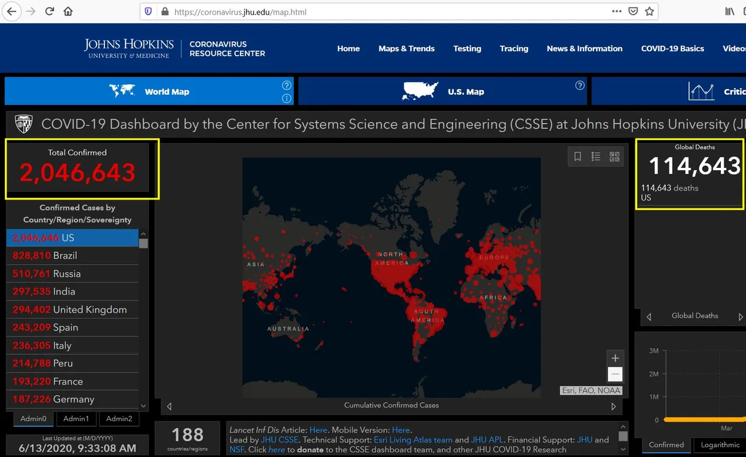Click previous arrow beside Global Deaths

pyautogui.click(x=649, y=317)
